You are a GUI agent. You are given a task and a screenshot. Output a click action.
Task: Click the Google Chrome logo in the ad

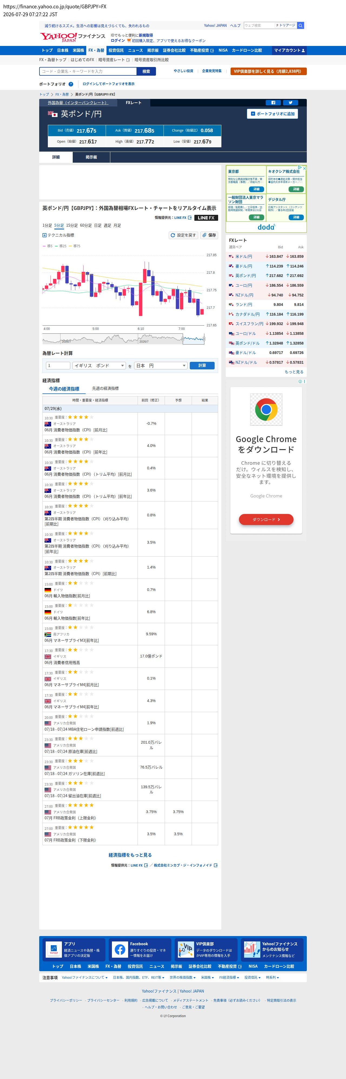click(266, 409)
